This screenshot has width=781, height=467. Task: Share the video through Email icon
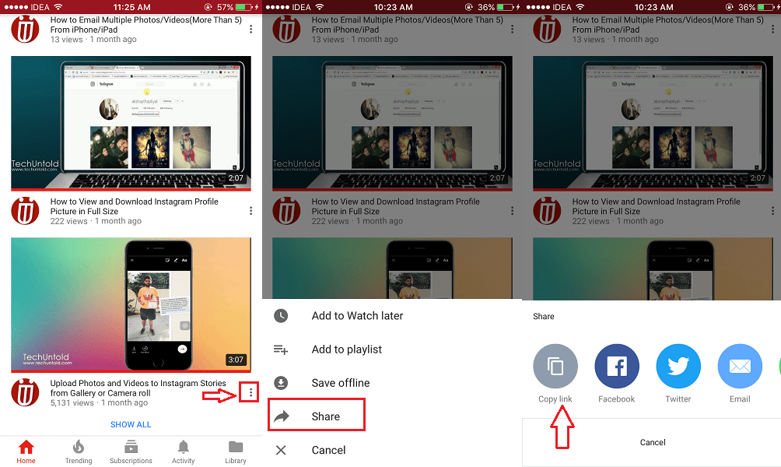tap(739, 366)
